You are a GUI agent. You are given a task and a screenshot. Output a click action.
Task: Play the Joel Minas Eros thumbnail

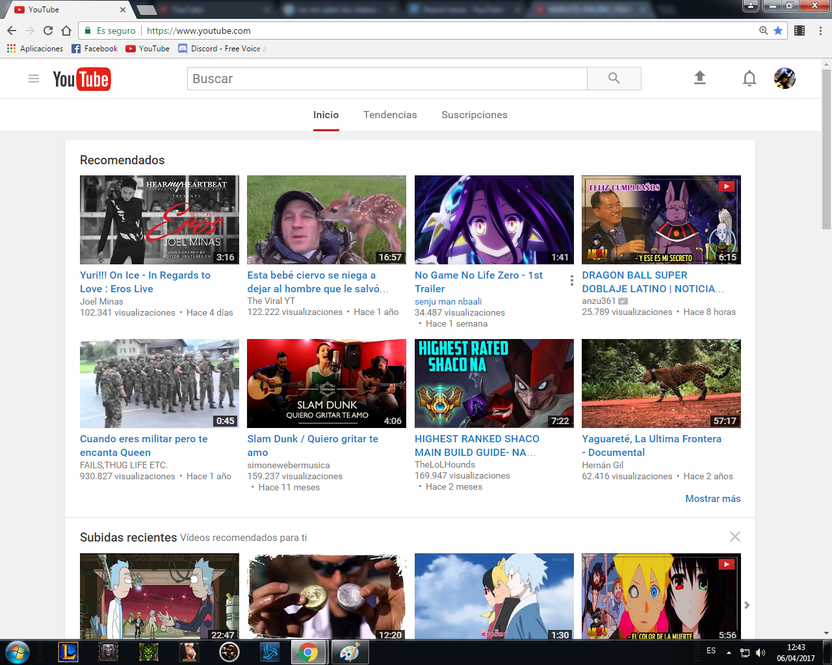159,220
